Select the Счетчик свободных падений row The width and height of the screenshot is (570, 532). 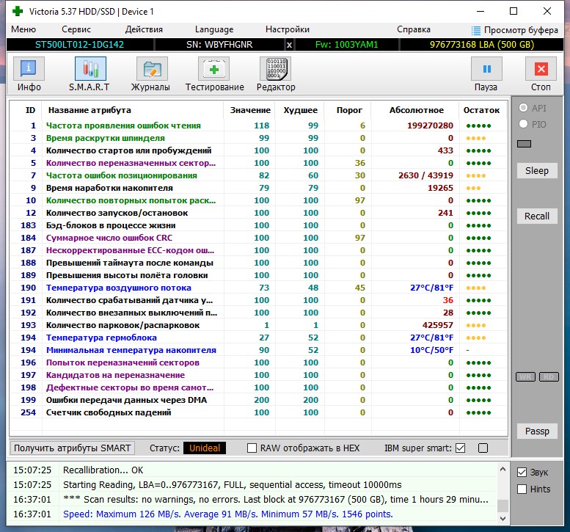[x=258, y=412]
